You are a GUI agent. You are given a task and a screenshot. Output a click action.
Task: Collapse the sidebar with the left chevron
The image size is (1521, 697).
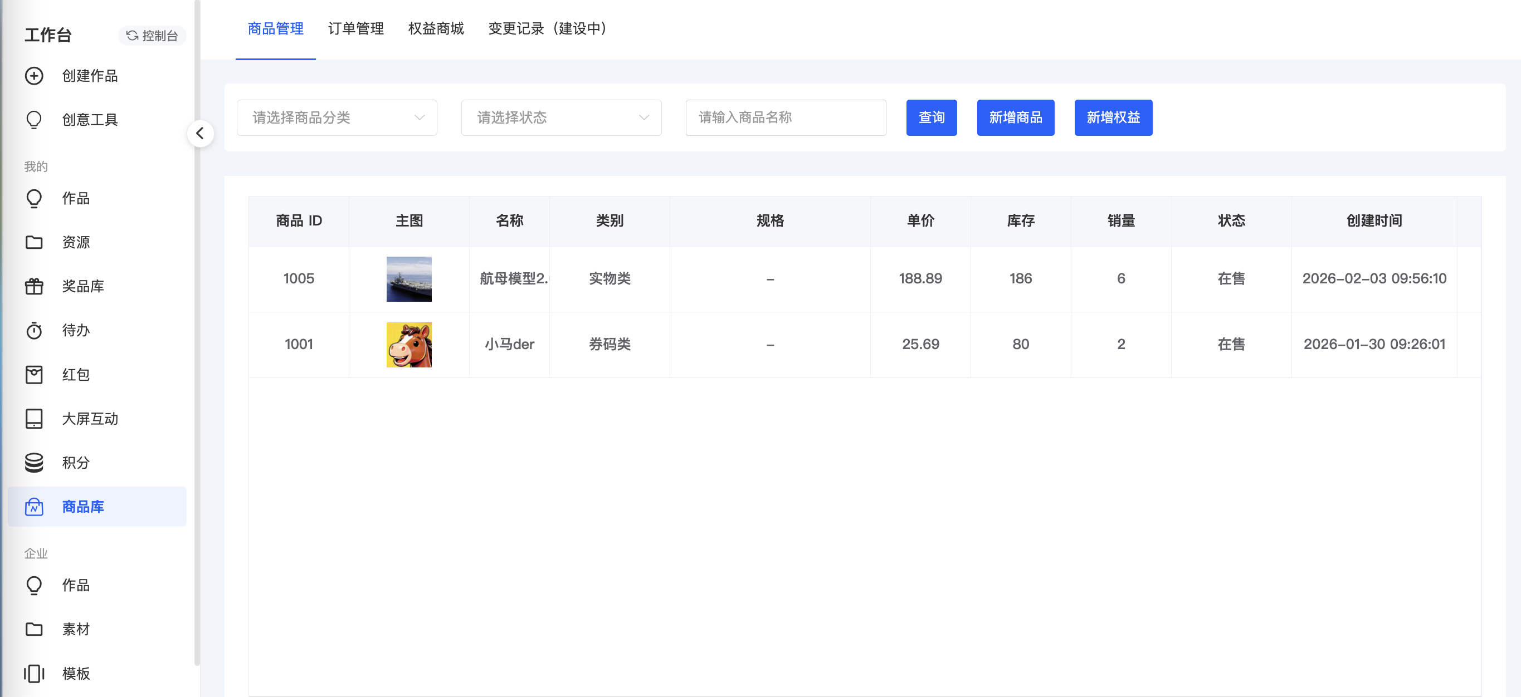point(200,134)
